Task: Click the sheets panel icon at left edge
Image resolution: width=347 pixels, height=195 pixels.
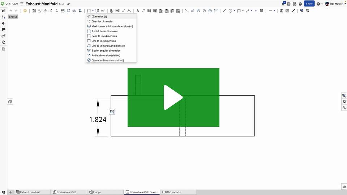Action: tap(10, 102)
